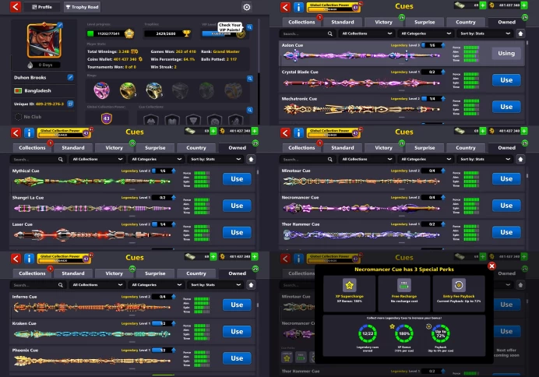
Task: Switch to the Trophy Road tab
Action: point(82,7)
